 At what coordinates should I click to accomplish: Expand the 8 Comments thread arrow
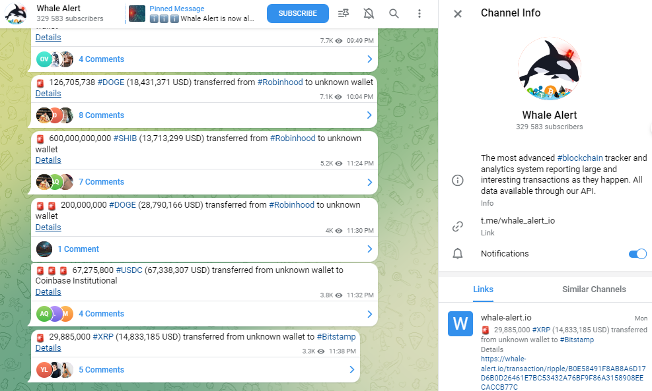pyautogui.click(x=369, y=115)
